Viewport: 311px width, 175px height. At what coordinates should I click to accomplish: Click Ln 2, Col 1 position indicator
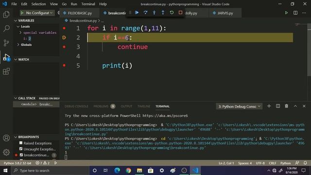pos(226,163)
